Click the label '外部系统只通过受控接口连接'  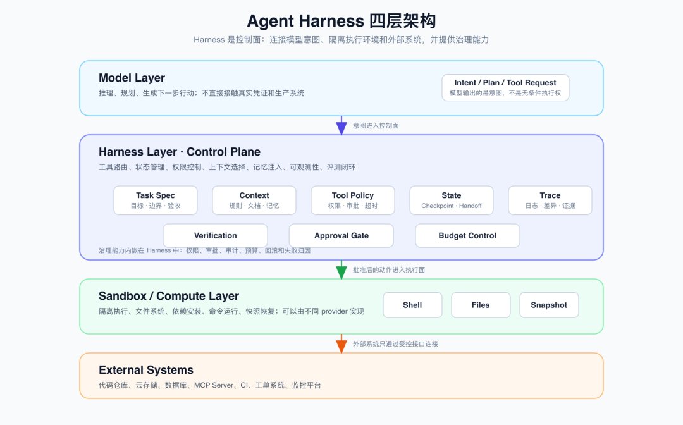[395, 343]
